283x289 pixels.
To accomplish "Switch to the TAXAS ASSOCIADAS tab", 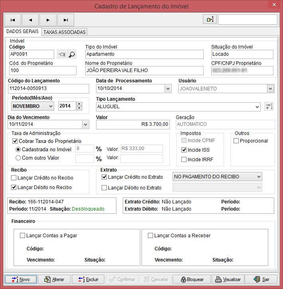I will [x=64, y=32].
